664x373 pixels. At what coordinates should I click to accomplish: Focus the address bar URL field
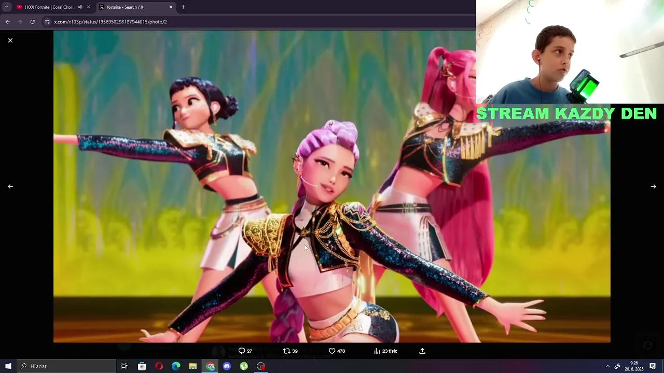(259, 22)
